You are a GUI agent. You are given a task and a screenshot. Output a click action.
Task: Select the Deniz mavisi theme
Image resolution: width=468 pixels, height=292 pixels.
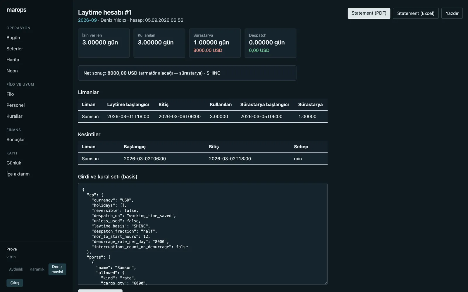57,269
